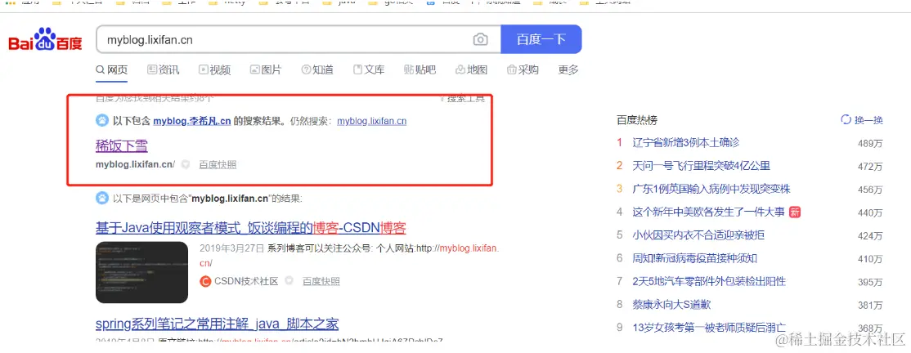Click the 换一换 refresh icon
The image size is (911, 353).
pos(846,120)
